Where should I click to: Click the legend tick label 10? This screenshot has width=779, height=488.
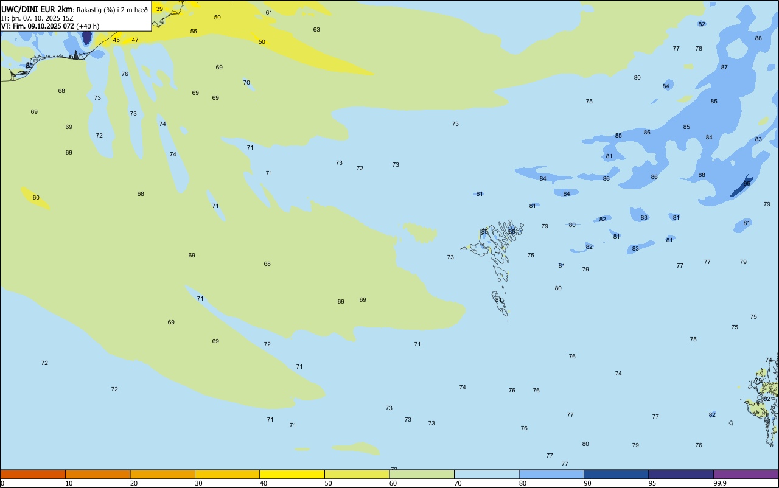tap(69, 483)
